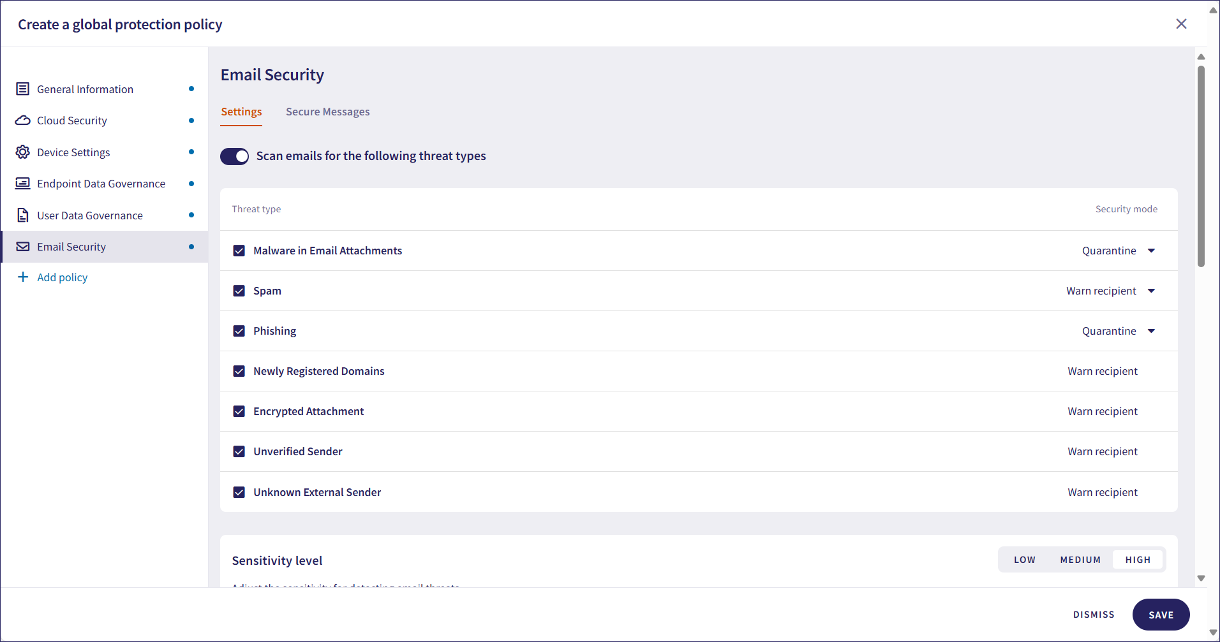Switch to the Secure Messages tab
Image resolution: width=1220 pixels, height=642 pixels.
tap(327, 112)
